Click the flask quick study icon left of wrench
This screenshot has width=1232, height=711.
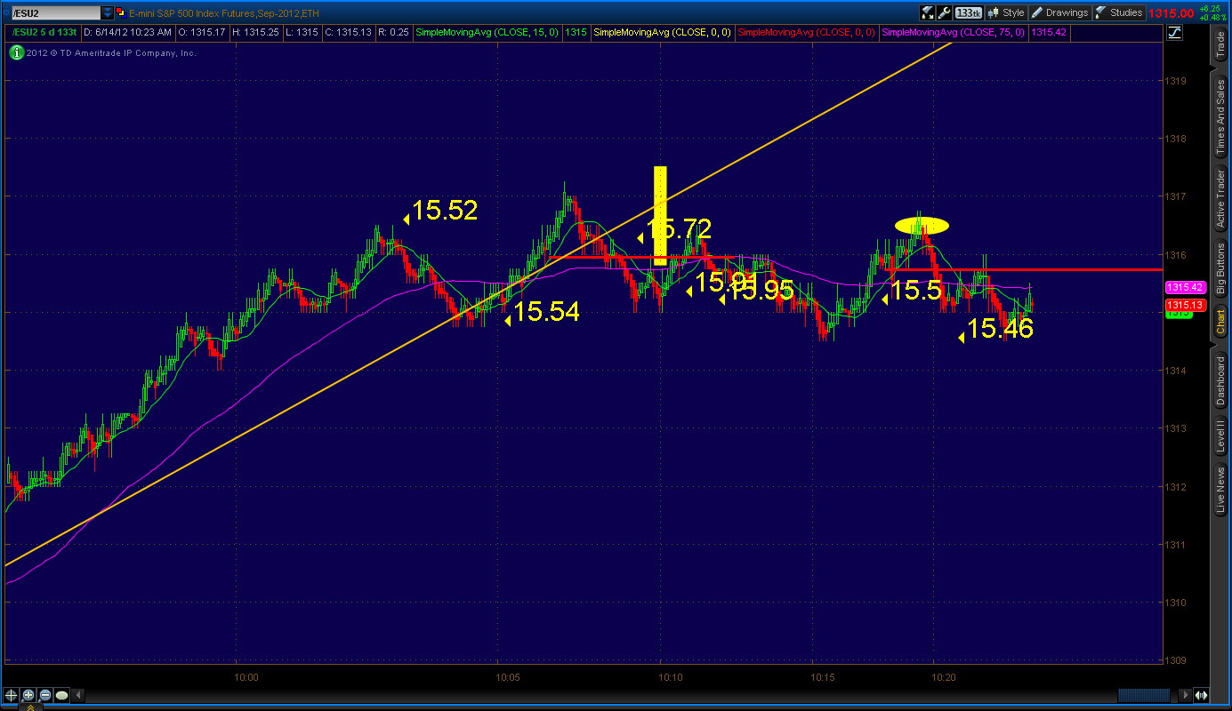coord(928,12)
